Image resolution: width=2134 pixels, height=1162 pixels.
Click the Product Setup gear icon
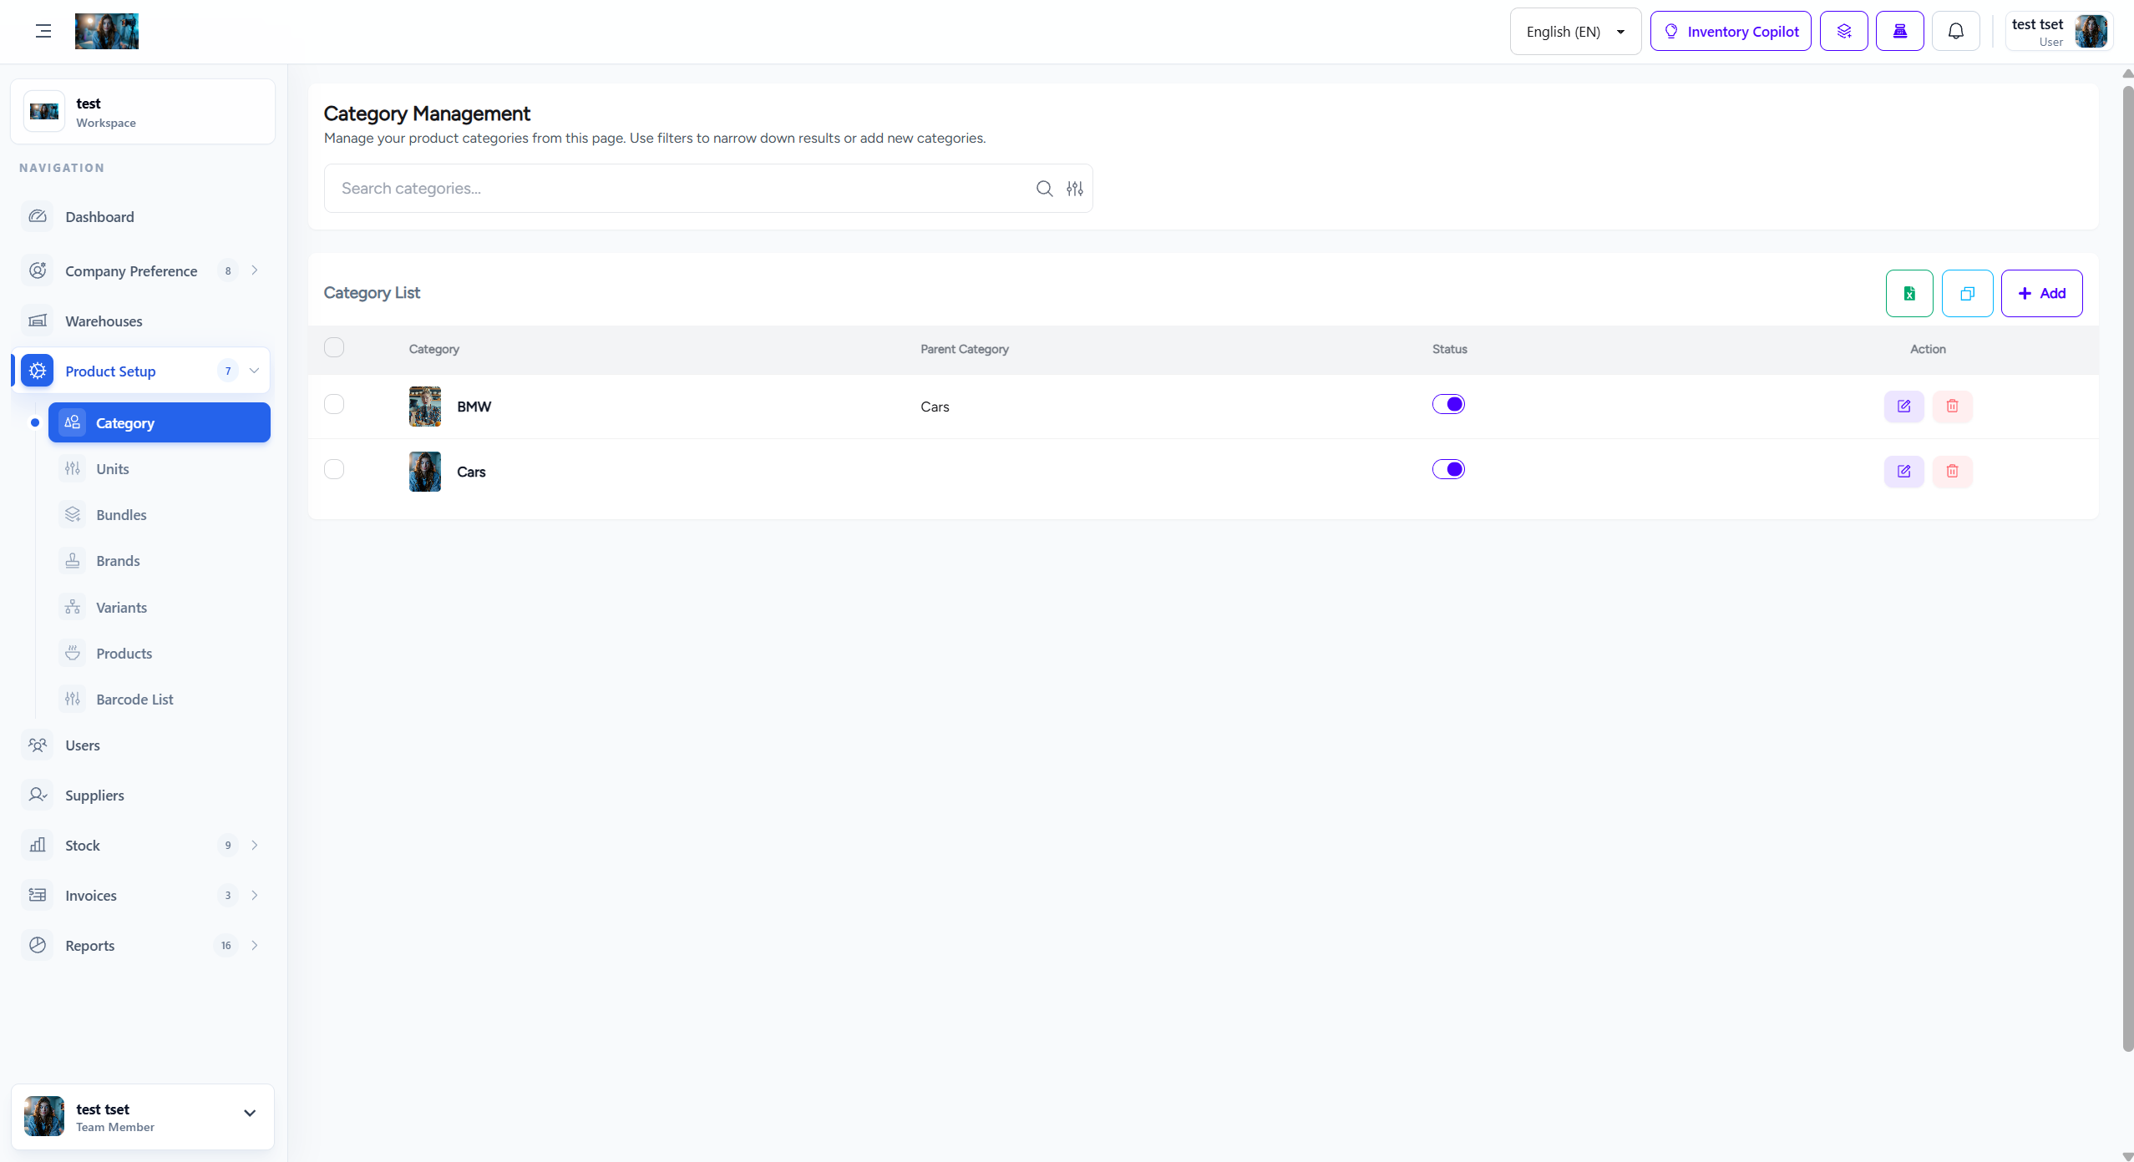pyautogui.click(x=38, y=371)
